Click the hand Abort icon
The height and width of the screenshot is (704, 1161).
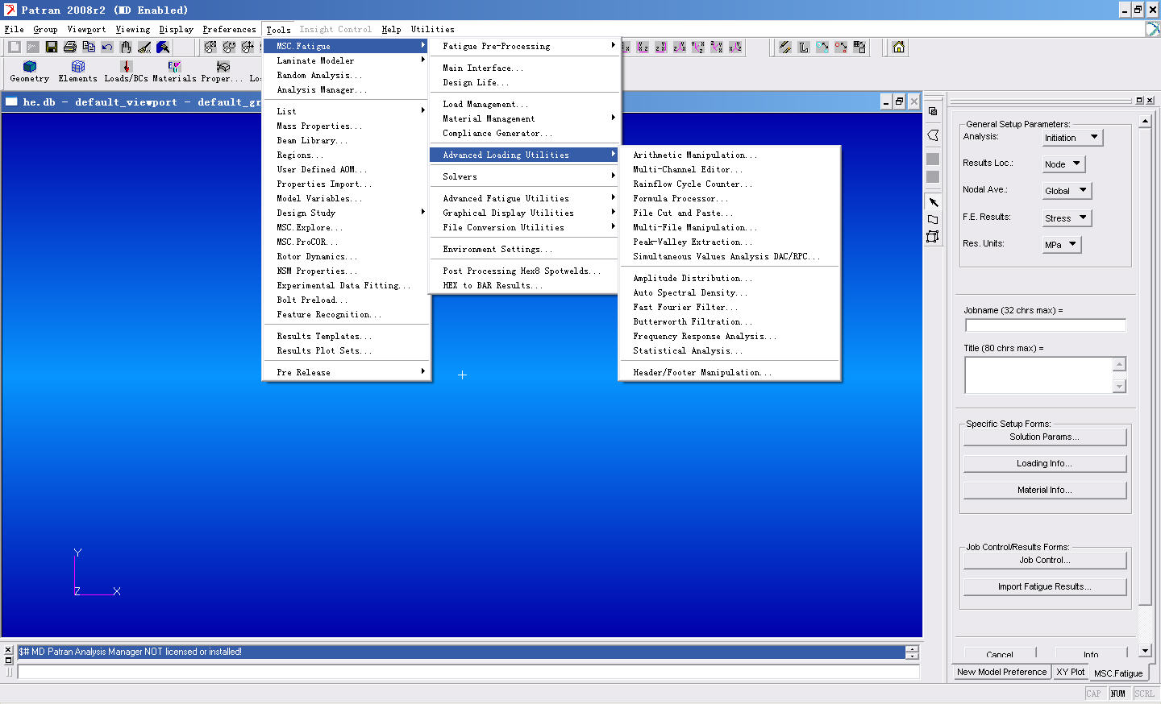pyautogui.click(x=126, y=48)
